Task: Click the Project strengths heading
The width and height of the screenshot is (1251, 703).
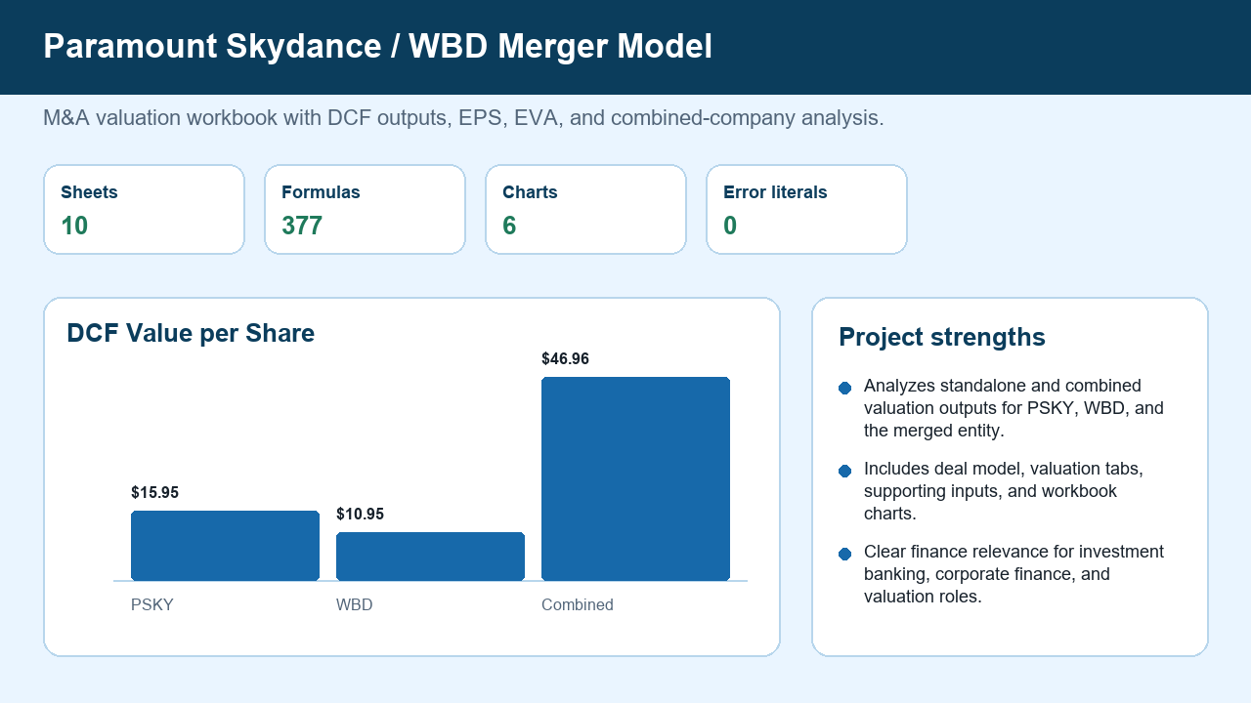Action: pyautogui.click(x=942, y=337)
